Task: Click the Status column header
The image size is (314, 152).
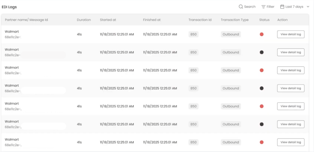Action: coord(264,20)
